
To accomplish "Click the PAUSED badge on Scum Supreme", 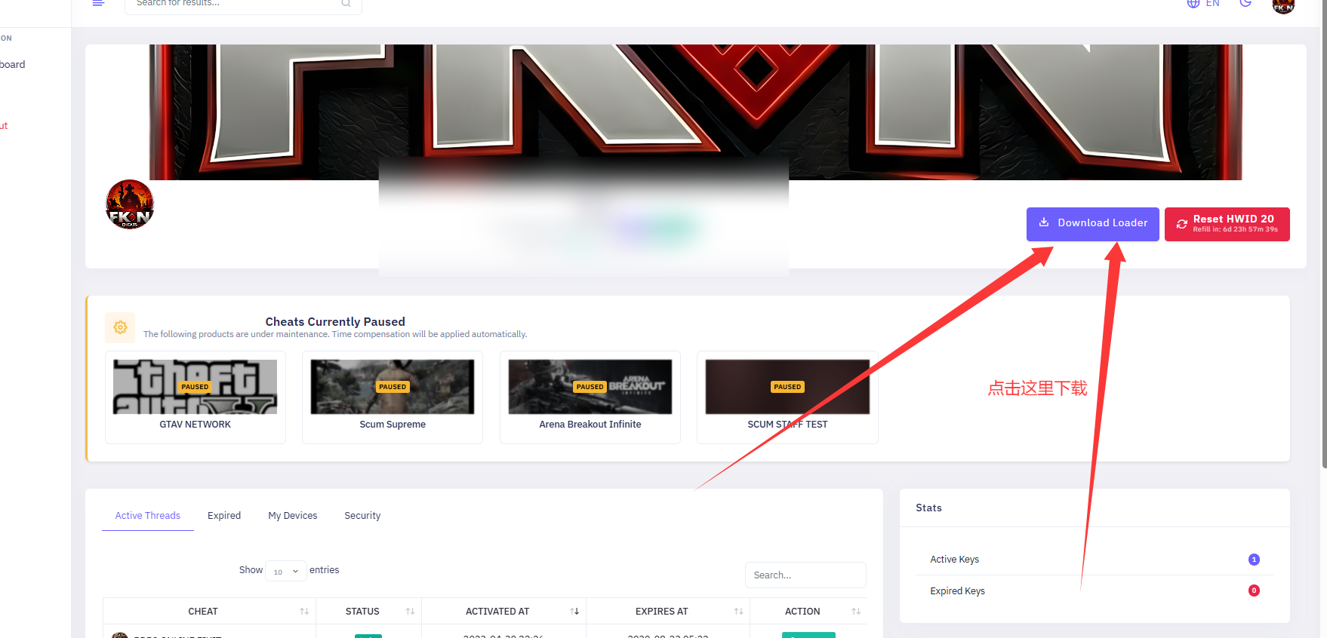I will [x=393, y=387].
